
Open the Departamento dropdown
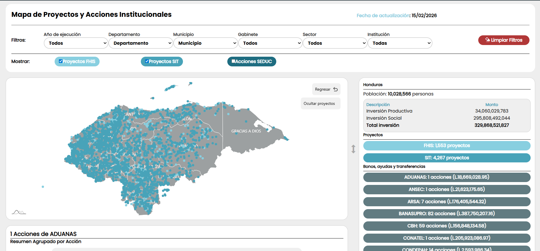click(x=141, y=43)
